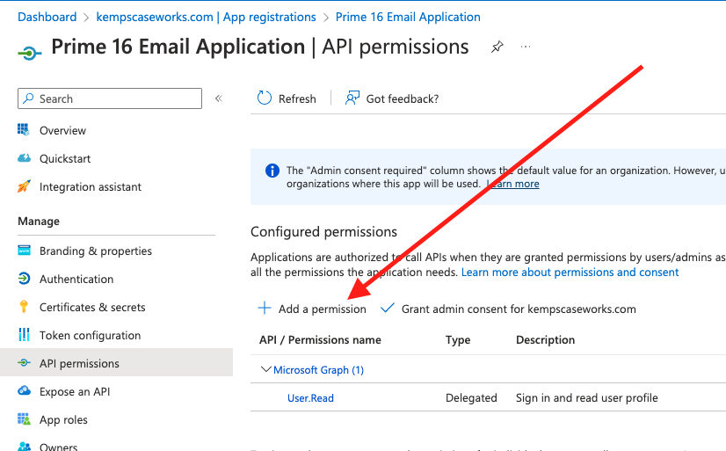Click the sidebar Search field
The height and width of the screenshot is (451, 726).
tap(110, 98)
